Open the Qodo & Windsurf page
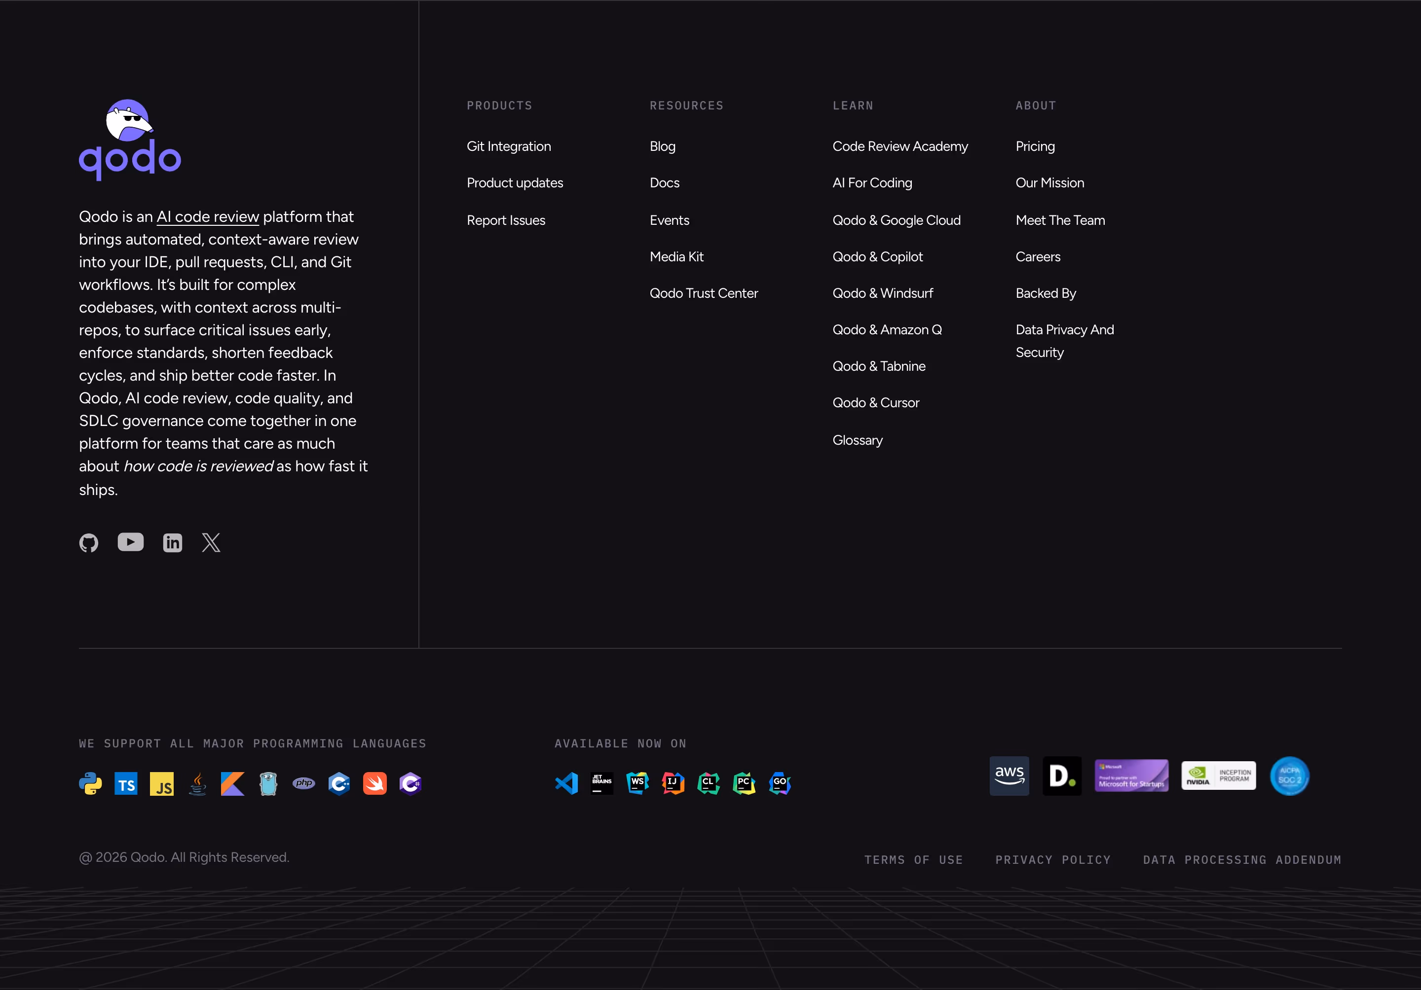This screenshot has width=1421, height=990. 883,293
